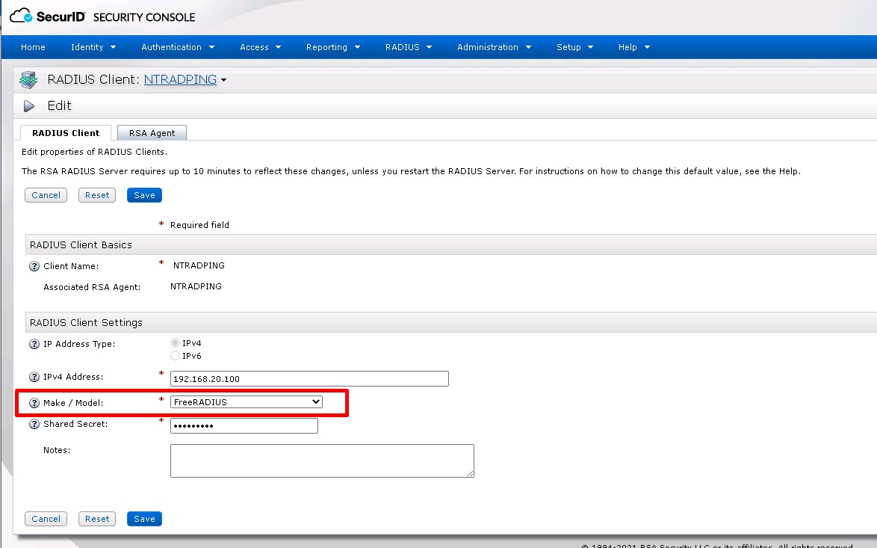
Task: Open the RADIUS menu in navigation bar
Action: coord(408,47)
